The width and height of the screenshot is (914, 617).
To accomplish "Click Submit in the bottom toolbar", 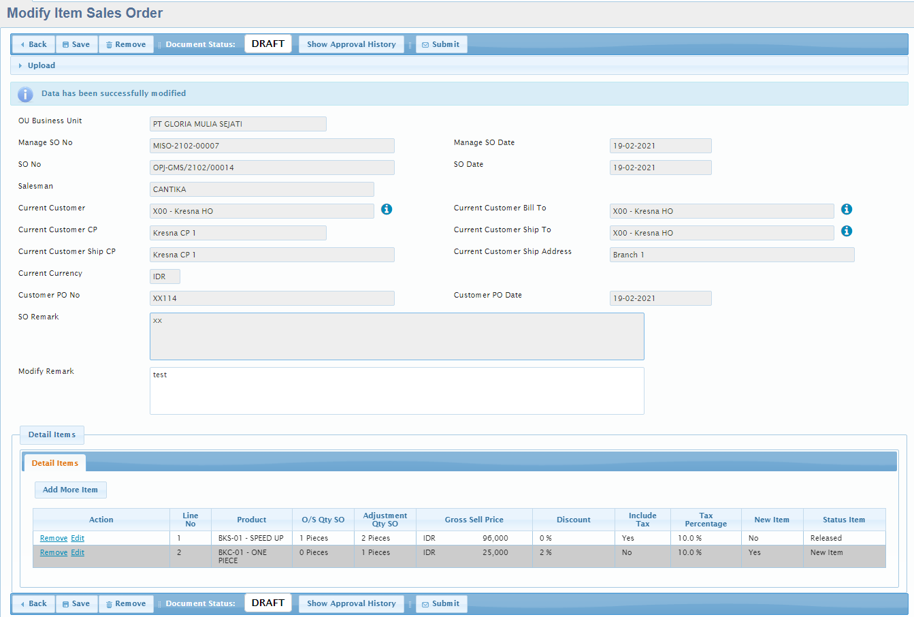I will (441, 603).
